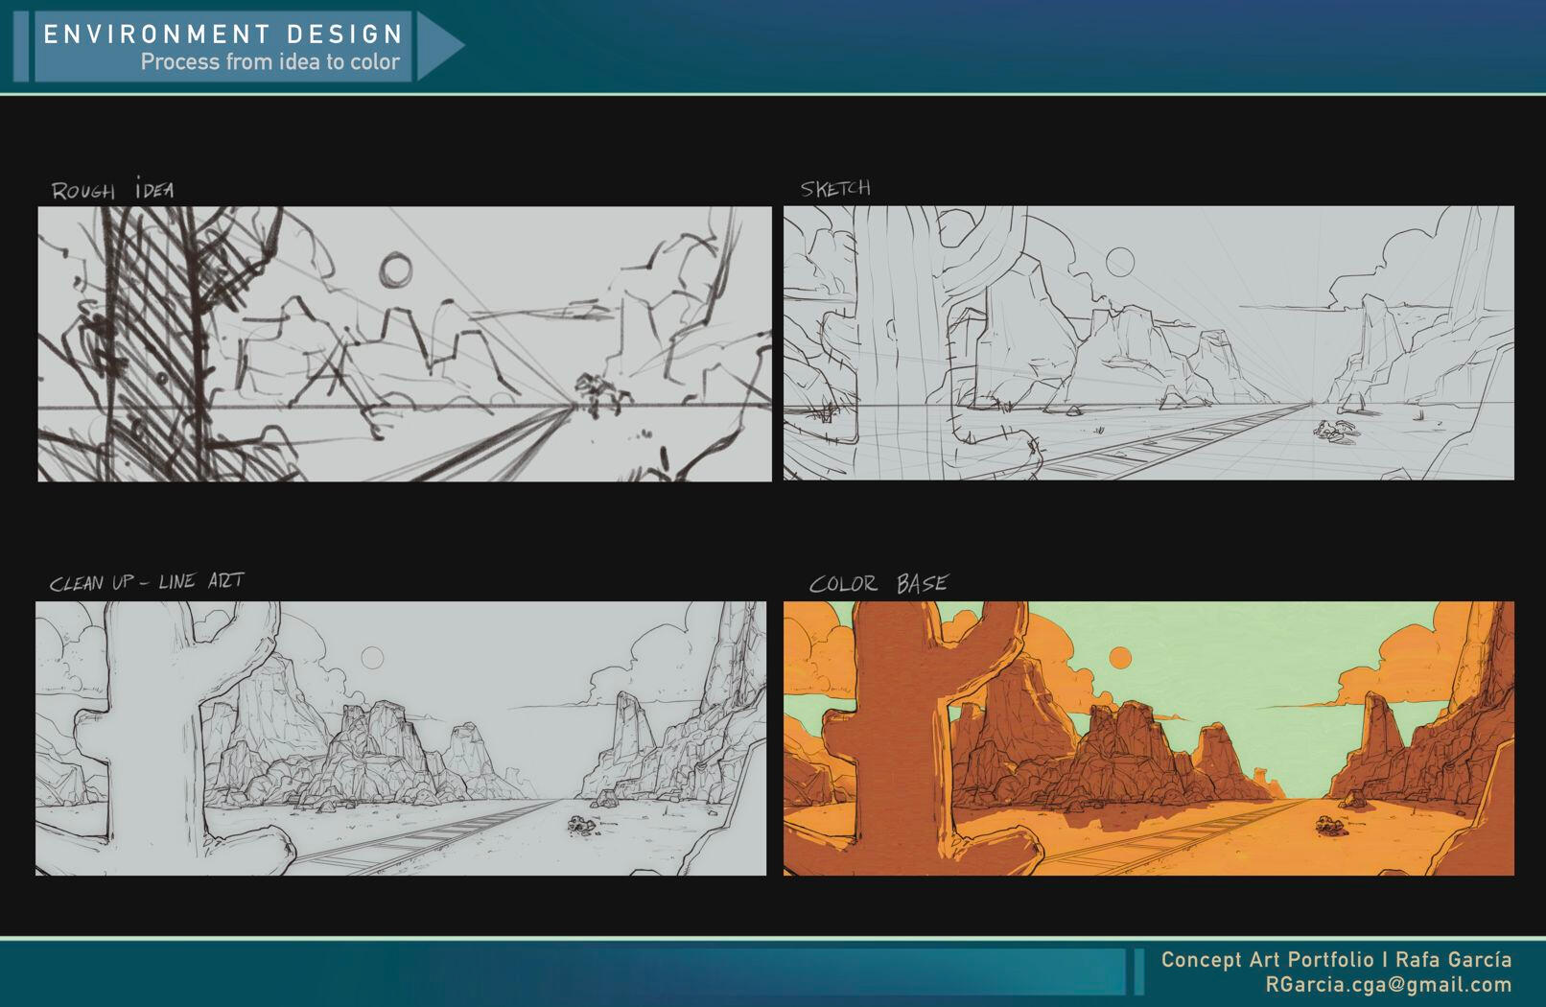Click the Rough Idea sketch panel

click(404, 343)
